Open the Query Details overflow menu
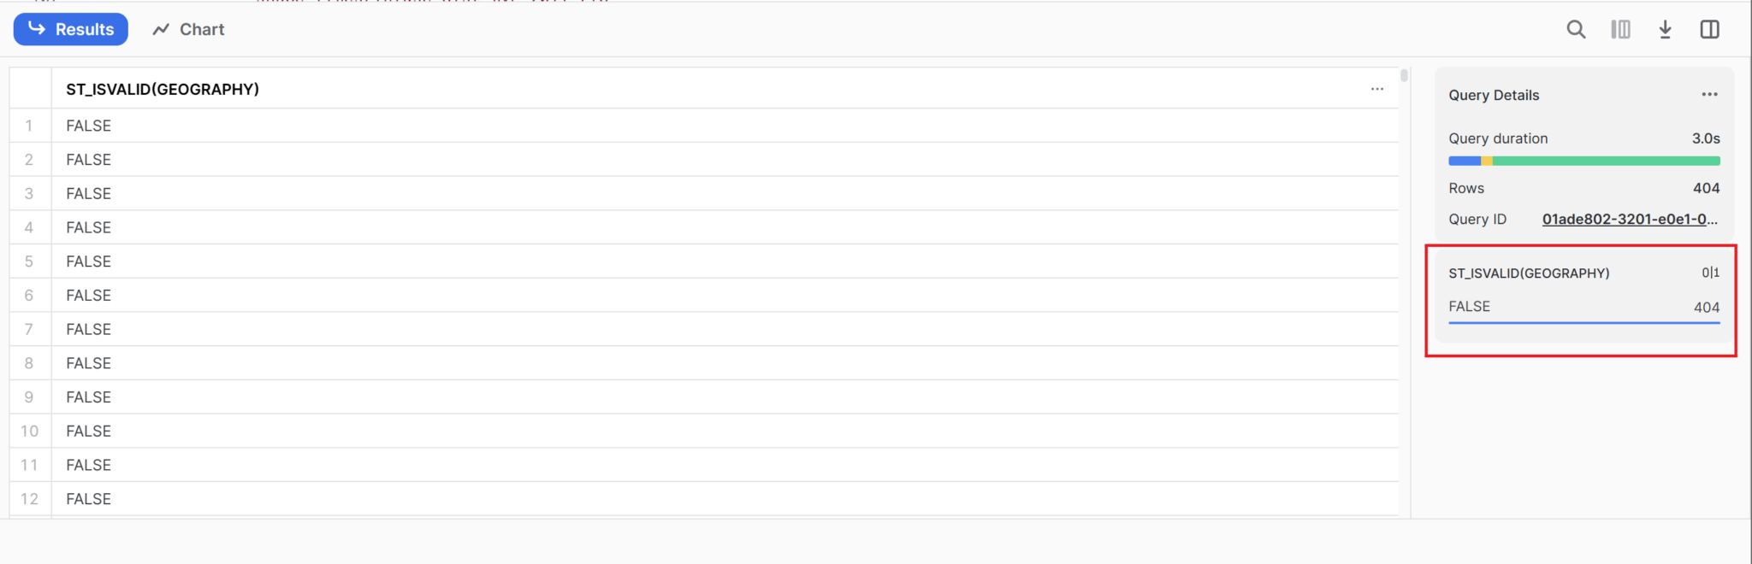The width and height of the screenshot is (1752, 564). tap(1708, 94)
